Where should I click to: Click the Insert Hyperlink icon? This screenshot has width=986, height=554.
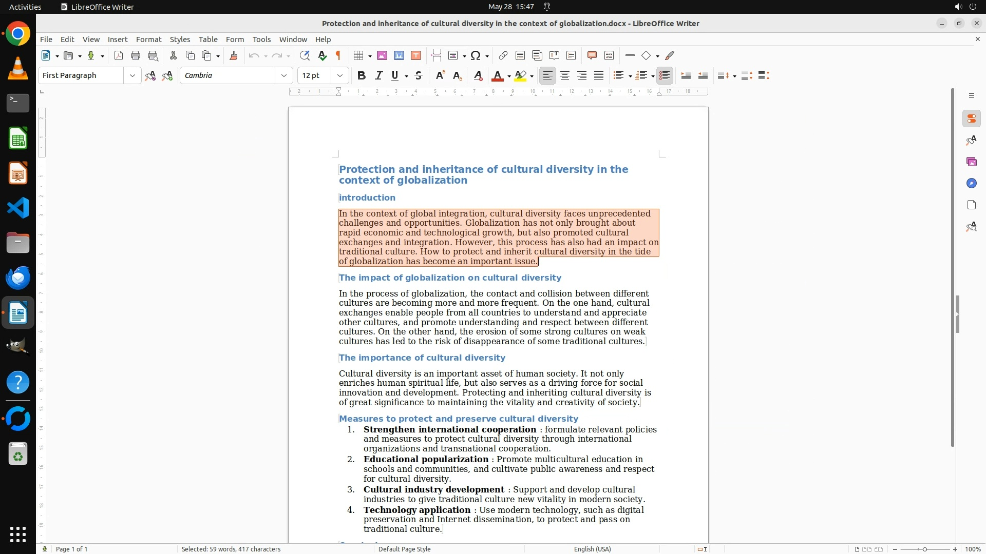[x=503, y=55]
